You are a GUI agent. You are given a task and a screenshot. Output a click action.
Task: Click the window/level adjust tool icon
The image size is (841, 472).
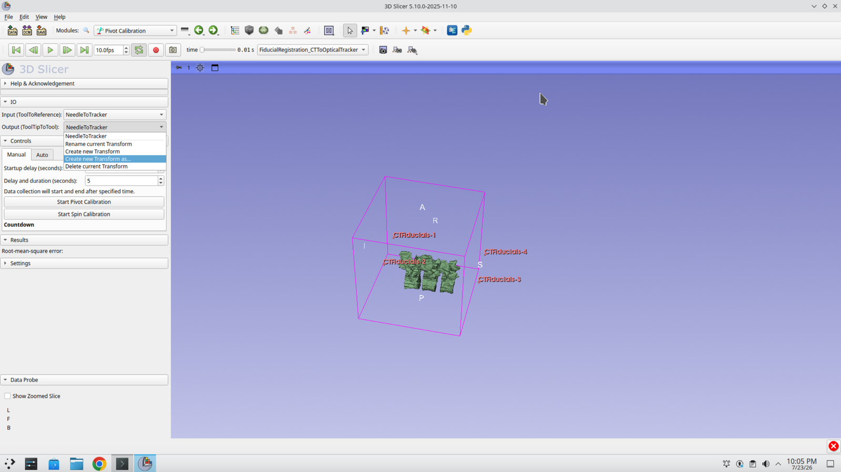[365, 30]
